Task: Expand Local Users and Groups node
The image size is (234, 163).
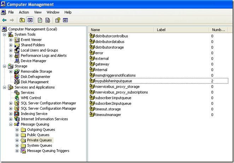Action: (x=11, y=50)
